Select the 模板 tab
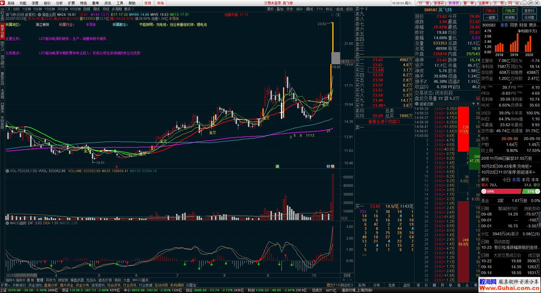 (30, 280)
